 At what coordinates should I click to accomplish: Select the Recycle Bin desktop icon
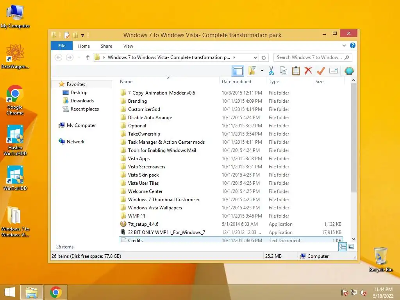coord(380,259)
